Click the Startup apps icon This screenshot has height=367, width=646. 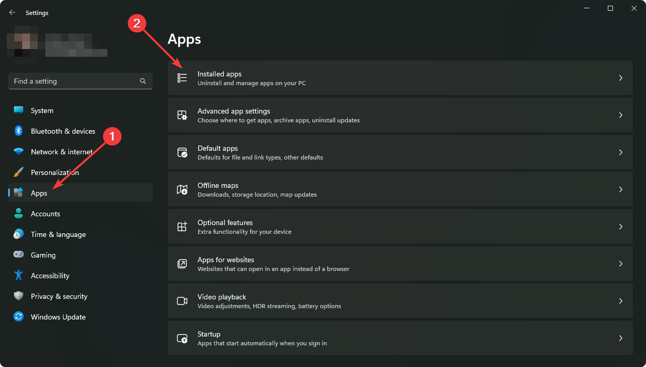pyautogui.click(x=182, y=338)
